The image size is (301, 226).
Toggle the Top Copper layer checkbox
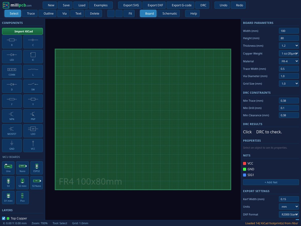tap(4, 218)
